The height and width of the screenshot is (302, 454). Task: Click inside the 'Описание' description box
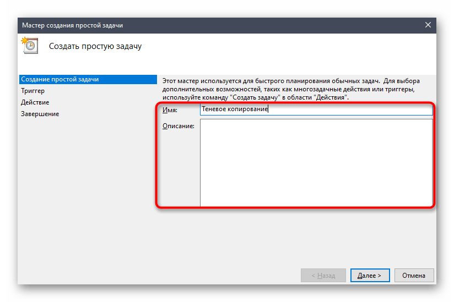(x=316, y=163)
